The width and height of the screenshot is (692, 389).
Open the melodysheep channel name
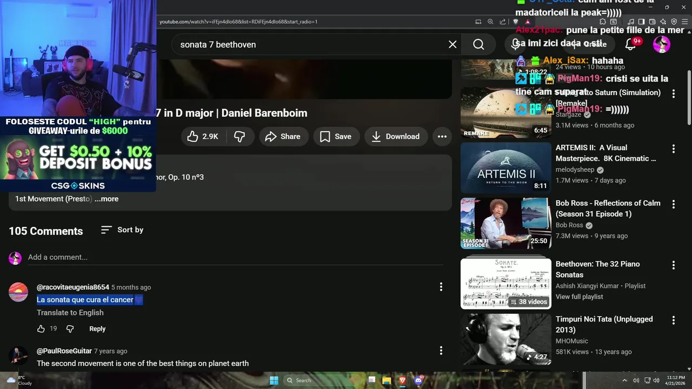575,170
